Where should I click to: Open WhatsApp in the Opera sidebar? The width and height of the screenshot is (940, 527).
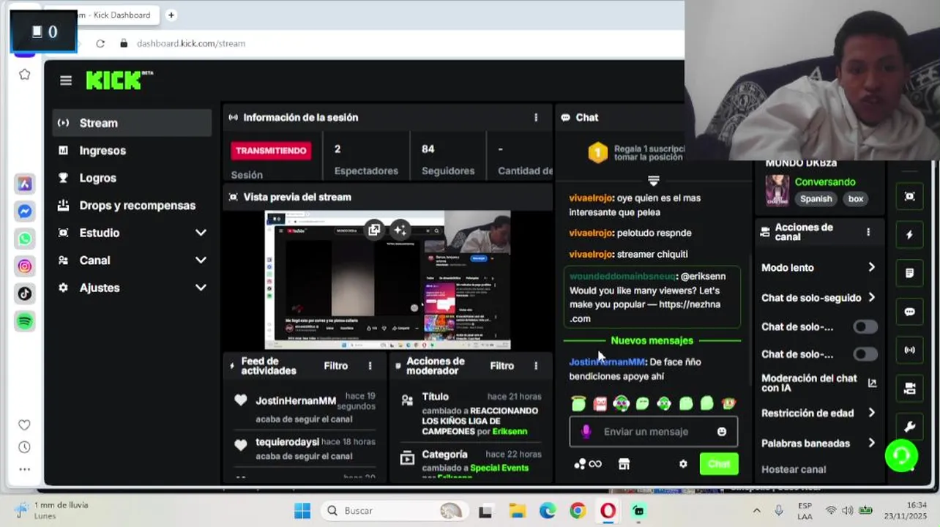pos(25,239)
